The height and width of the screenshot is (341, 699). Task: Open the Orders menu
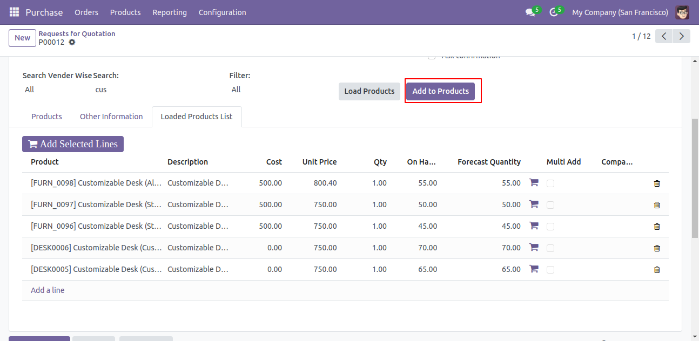86,12
